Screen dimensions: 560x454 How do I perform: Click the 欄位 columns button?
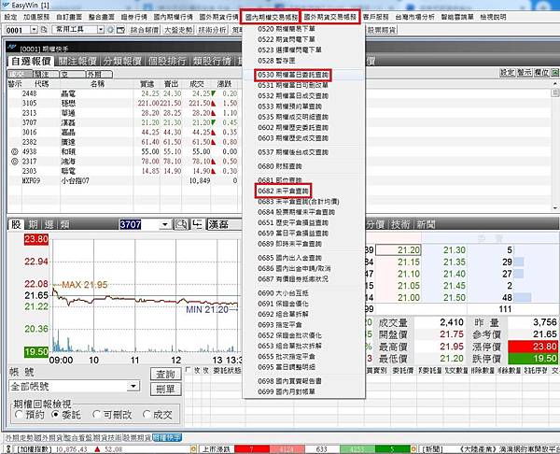point(540,73)
